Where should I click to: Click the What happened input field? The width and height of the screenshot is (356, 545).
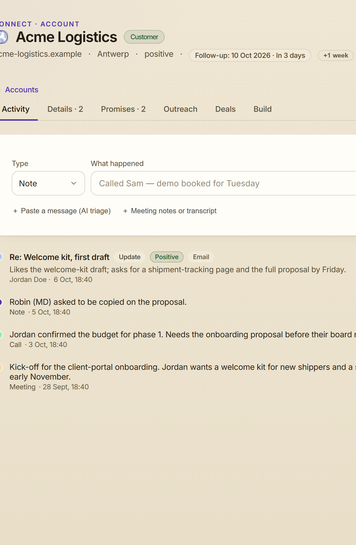223,183
